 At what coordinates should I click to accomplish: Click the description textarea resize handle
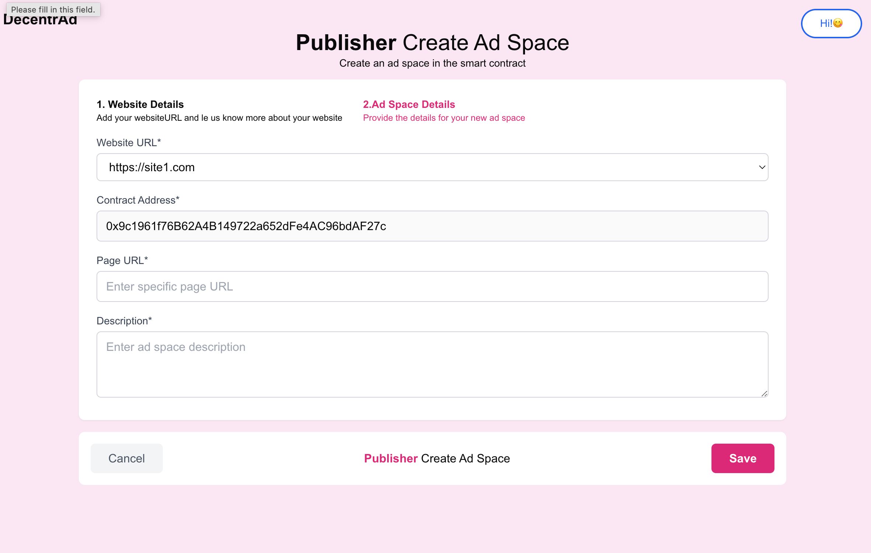tap(764, 394)
